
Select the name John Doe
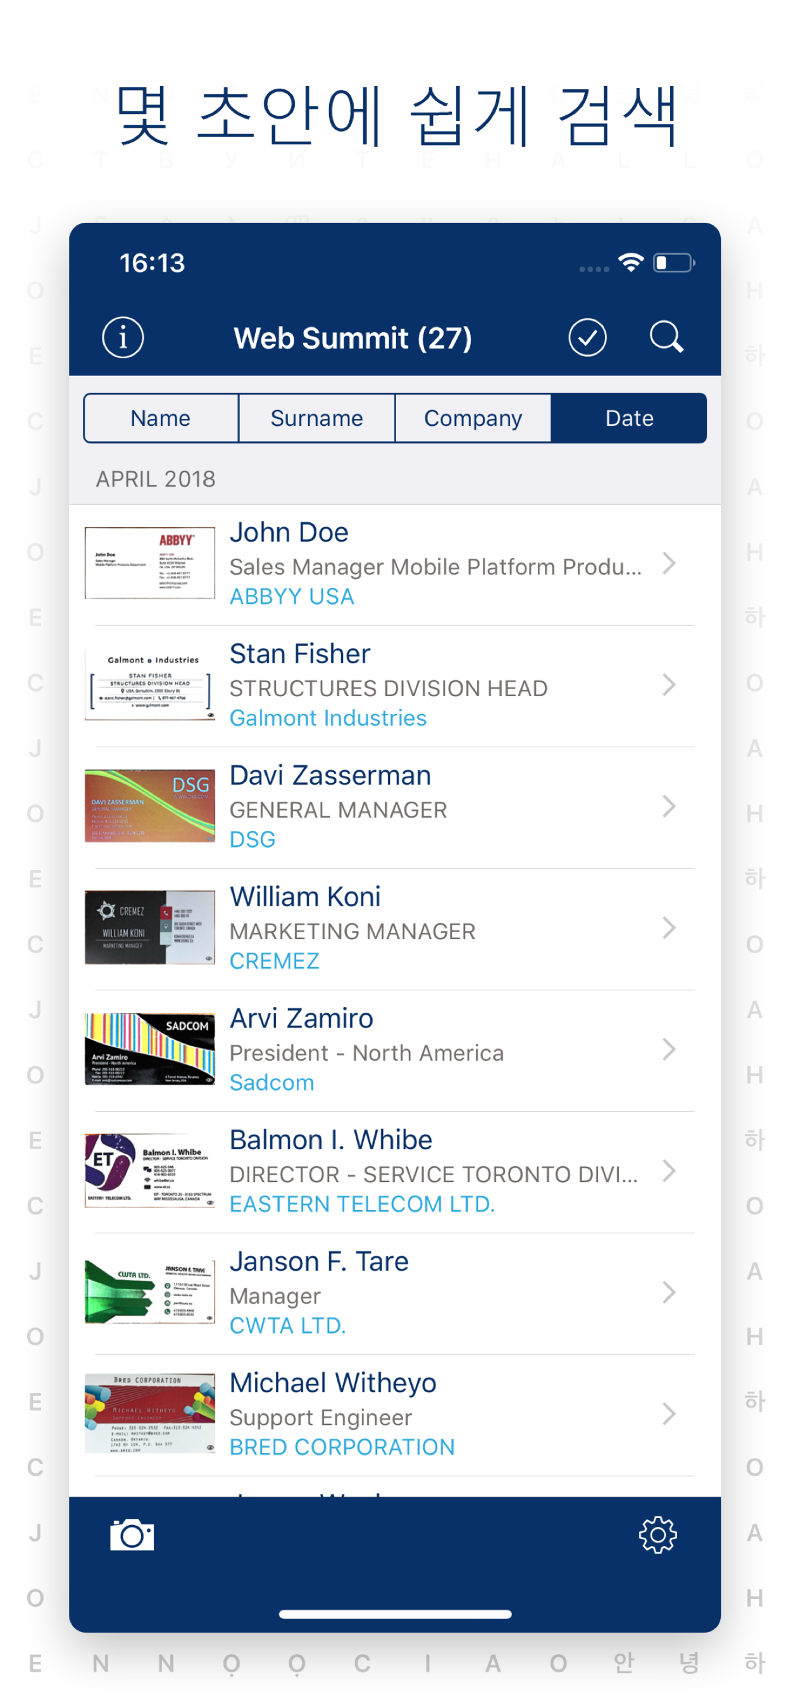289,532
